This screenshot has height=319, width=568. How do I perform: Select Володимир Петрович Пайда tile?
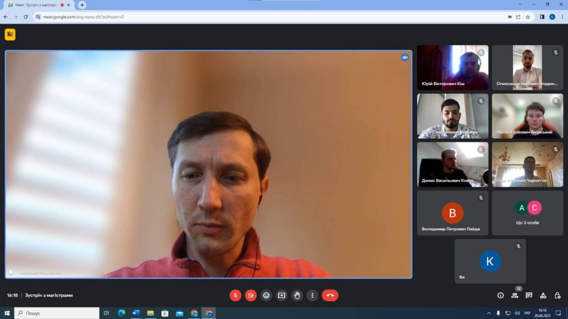click(453, 213)
